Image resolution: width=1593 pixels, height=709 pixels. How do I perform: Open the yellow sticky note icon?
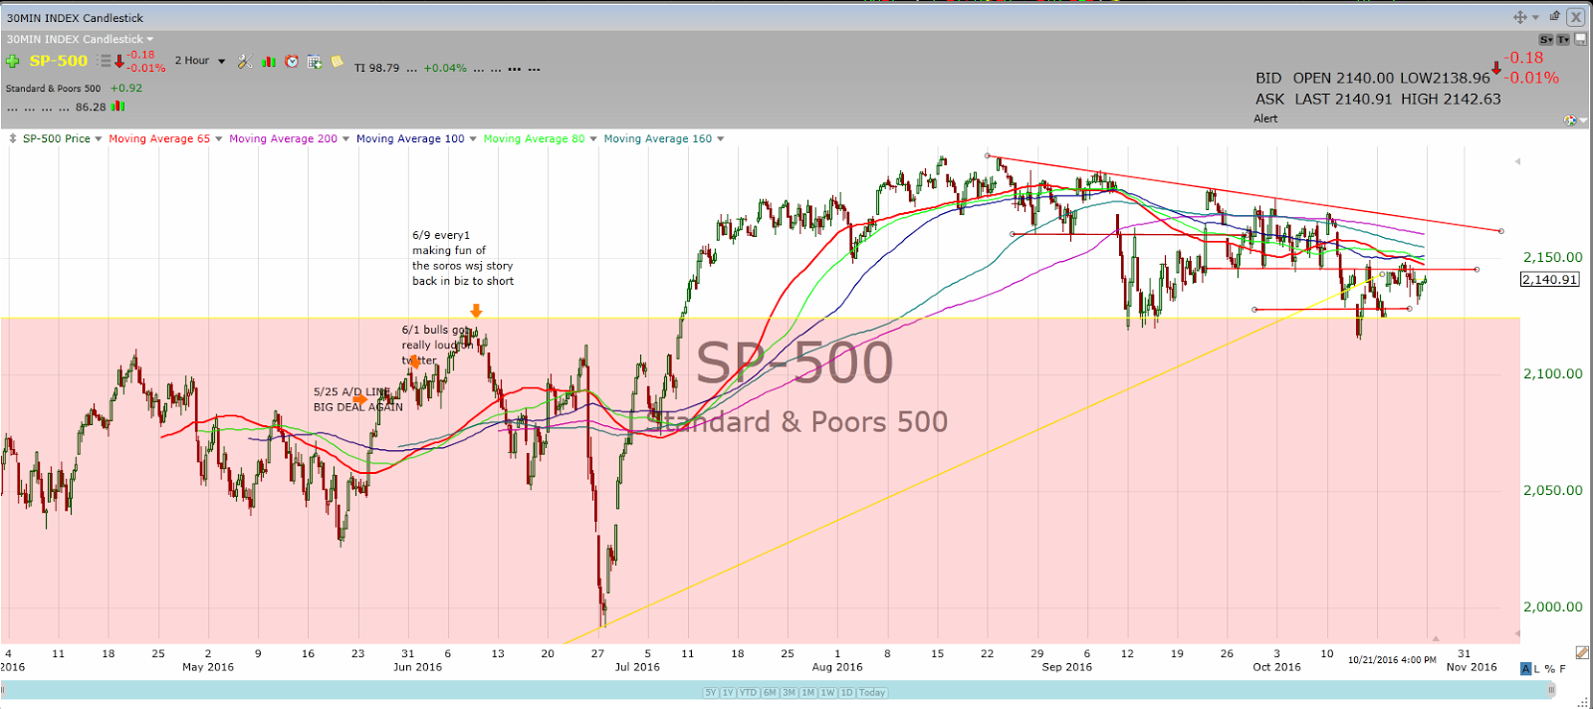click(x=337, y=62)
